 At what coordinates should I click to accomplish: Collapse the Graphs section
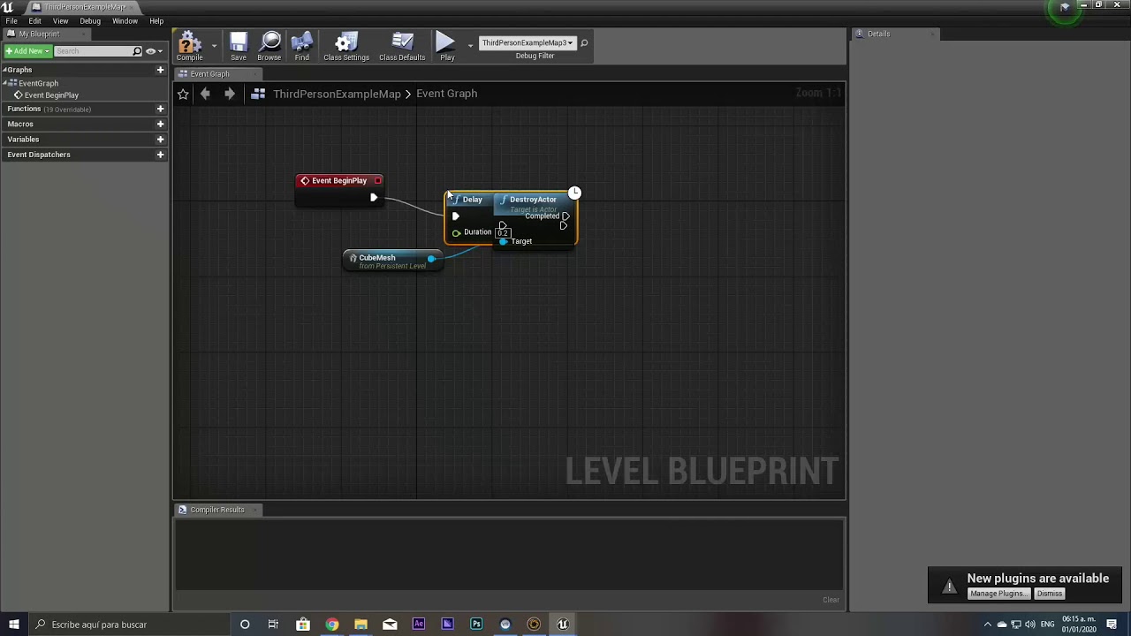[x=5, y=70]
